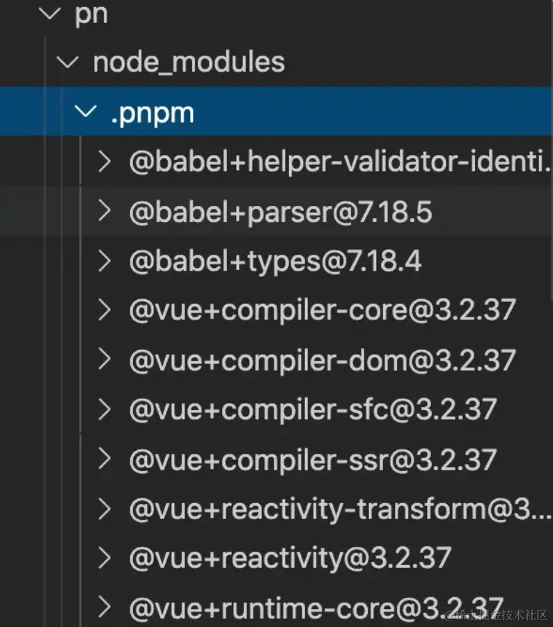Select @vue+reactivity-transform folder name
This screenshot has width=553, height=627.
point(341,509)
